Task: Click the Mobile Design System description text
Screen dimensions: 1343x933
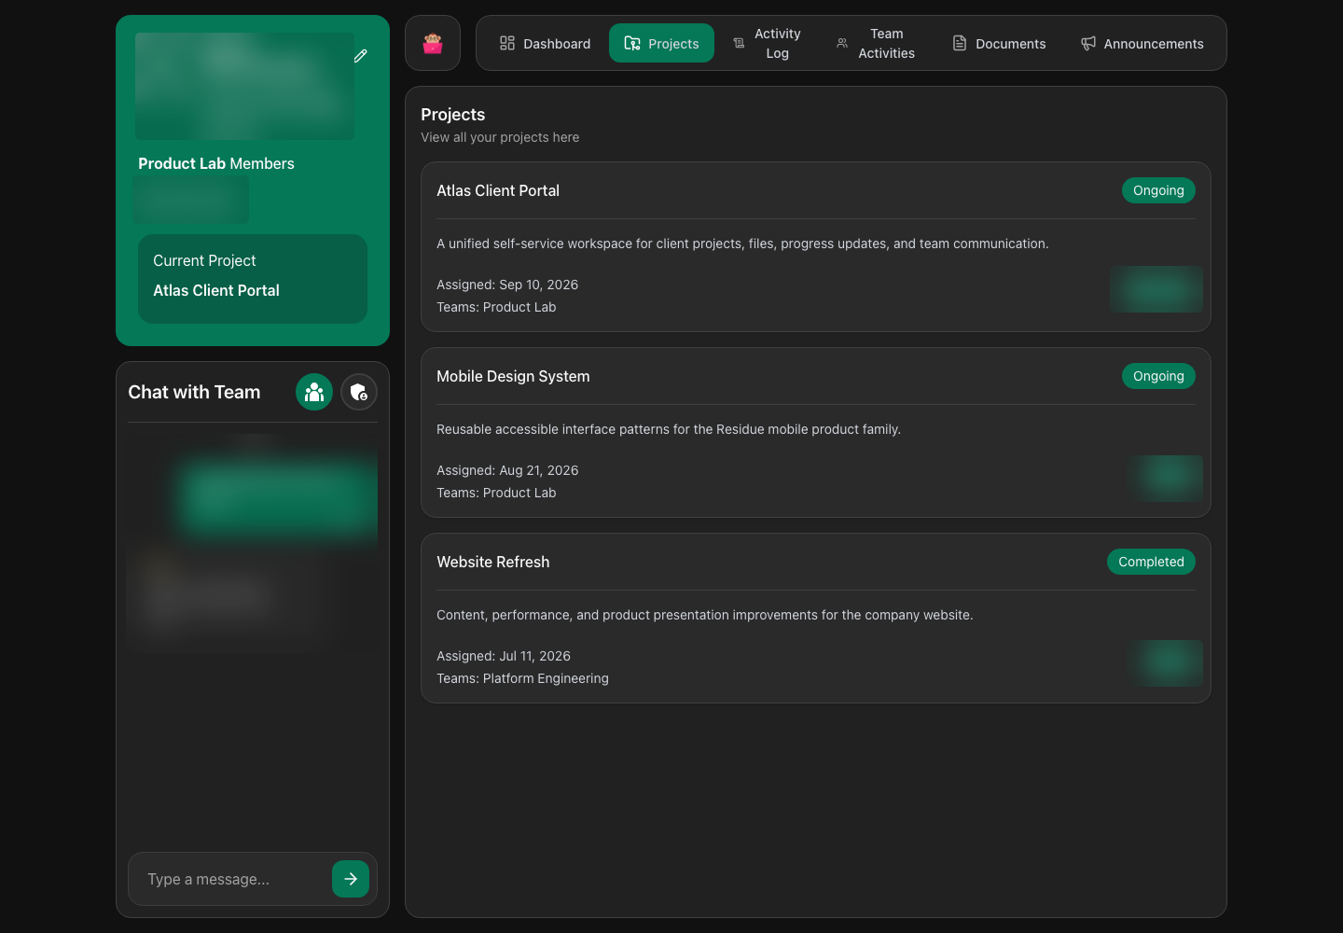Action: (669, 429)
